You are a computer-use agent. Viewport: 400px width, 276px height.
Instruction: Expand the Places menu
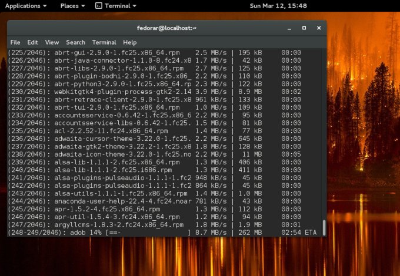72,6
